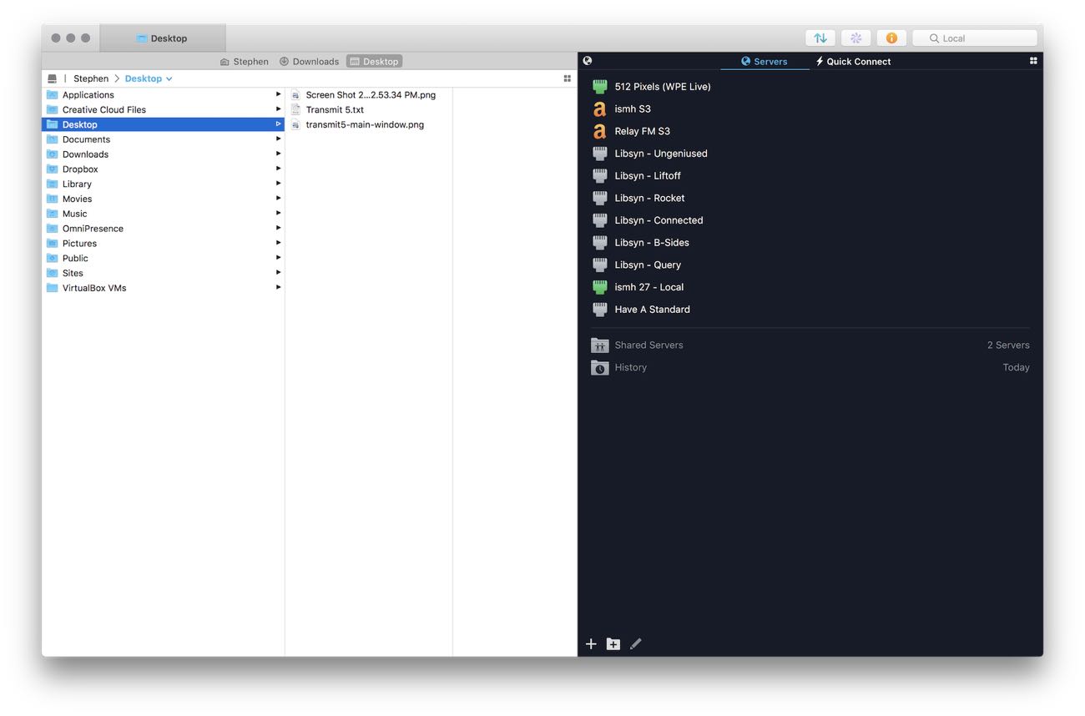
Task: Go to Downloads in the places bar
Action: [x=309, y=61]
